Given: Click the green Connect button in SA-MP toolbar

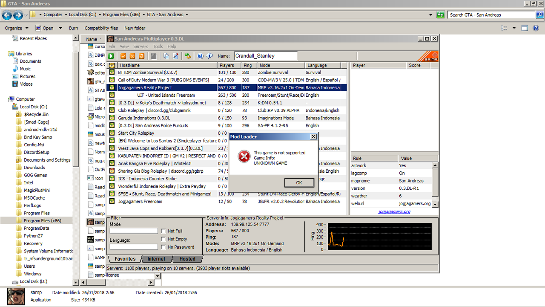Looking at the screenshot, I should tap(111, 56).
